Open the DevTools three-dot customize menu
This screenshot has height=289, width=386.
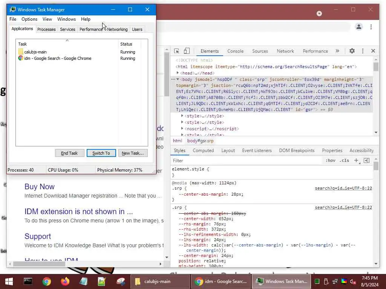tap(363, 51)
